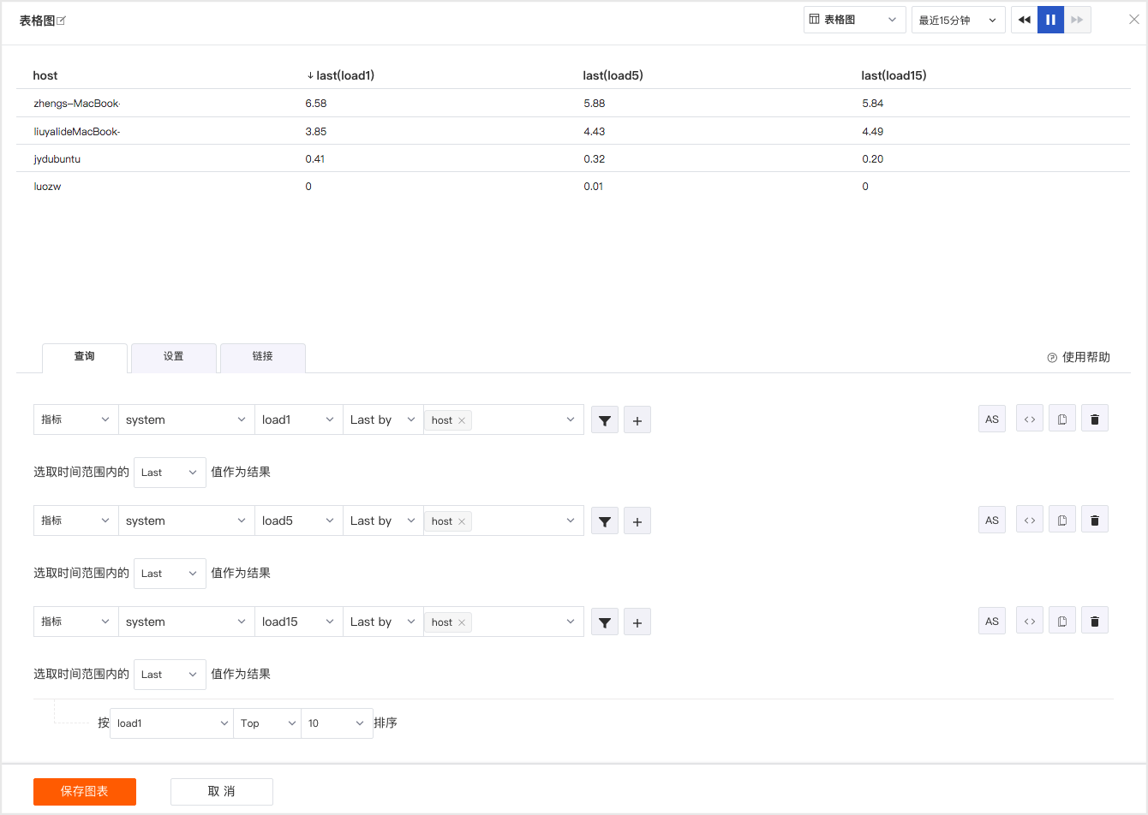Show code view for load5 query
This screenshot has width=1148, height=815.
click(x=1030, y=520)
